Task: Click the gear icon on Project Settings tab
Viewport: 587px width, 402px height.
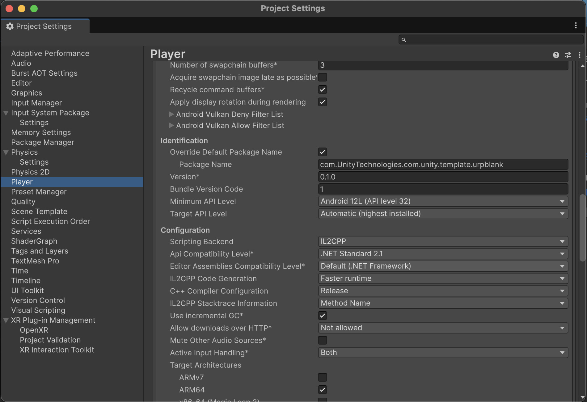Action: click(x=10, y=27)
